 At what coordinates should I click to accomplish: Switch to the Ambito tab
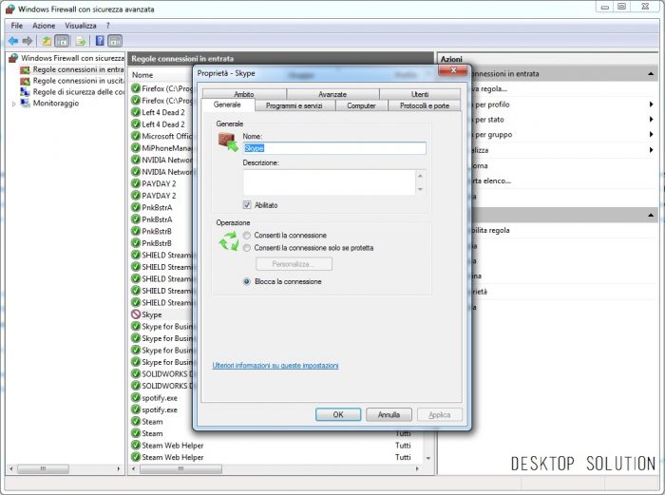244,94
